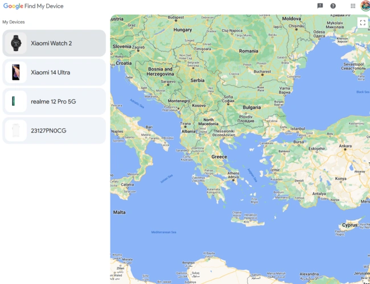Click the Serbia label on the map
370x284 pixels.
198,80
